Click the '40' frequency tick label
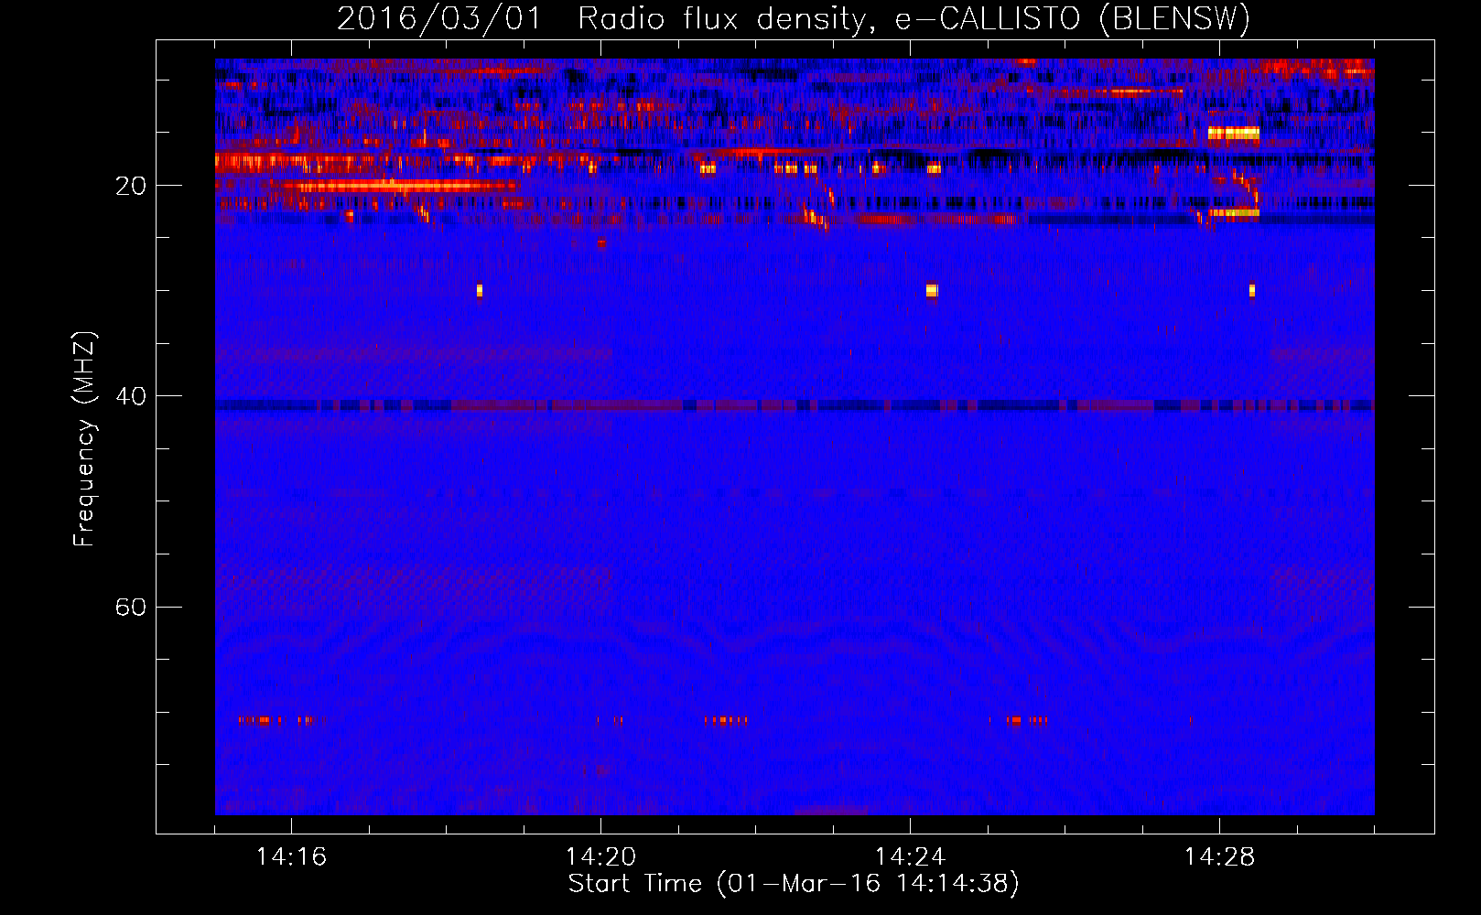Viewport: 1481px width, 915px height. click(x=131, y=396)
